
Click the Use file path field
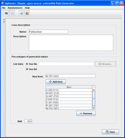pos(66,64)
